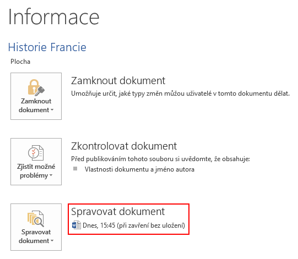Click the checklist inspect document icon
Viewport: 298px width, 259px height.
point(36,153)
